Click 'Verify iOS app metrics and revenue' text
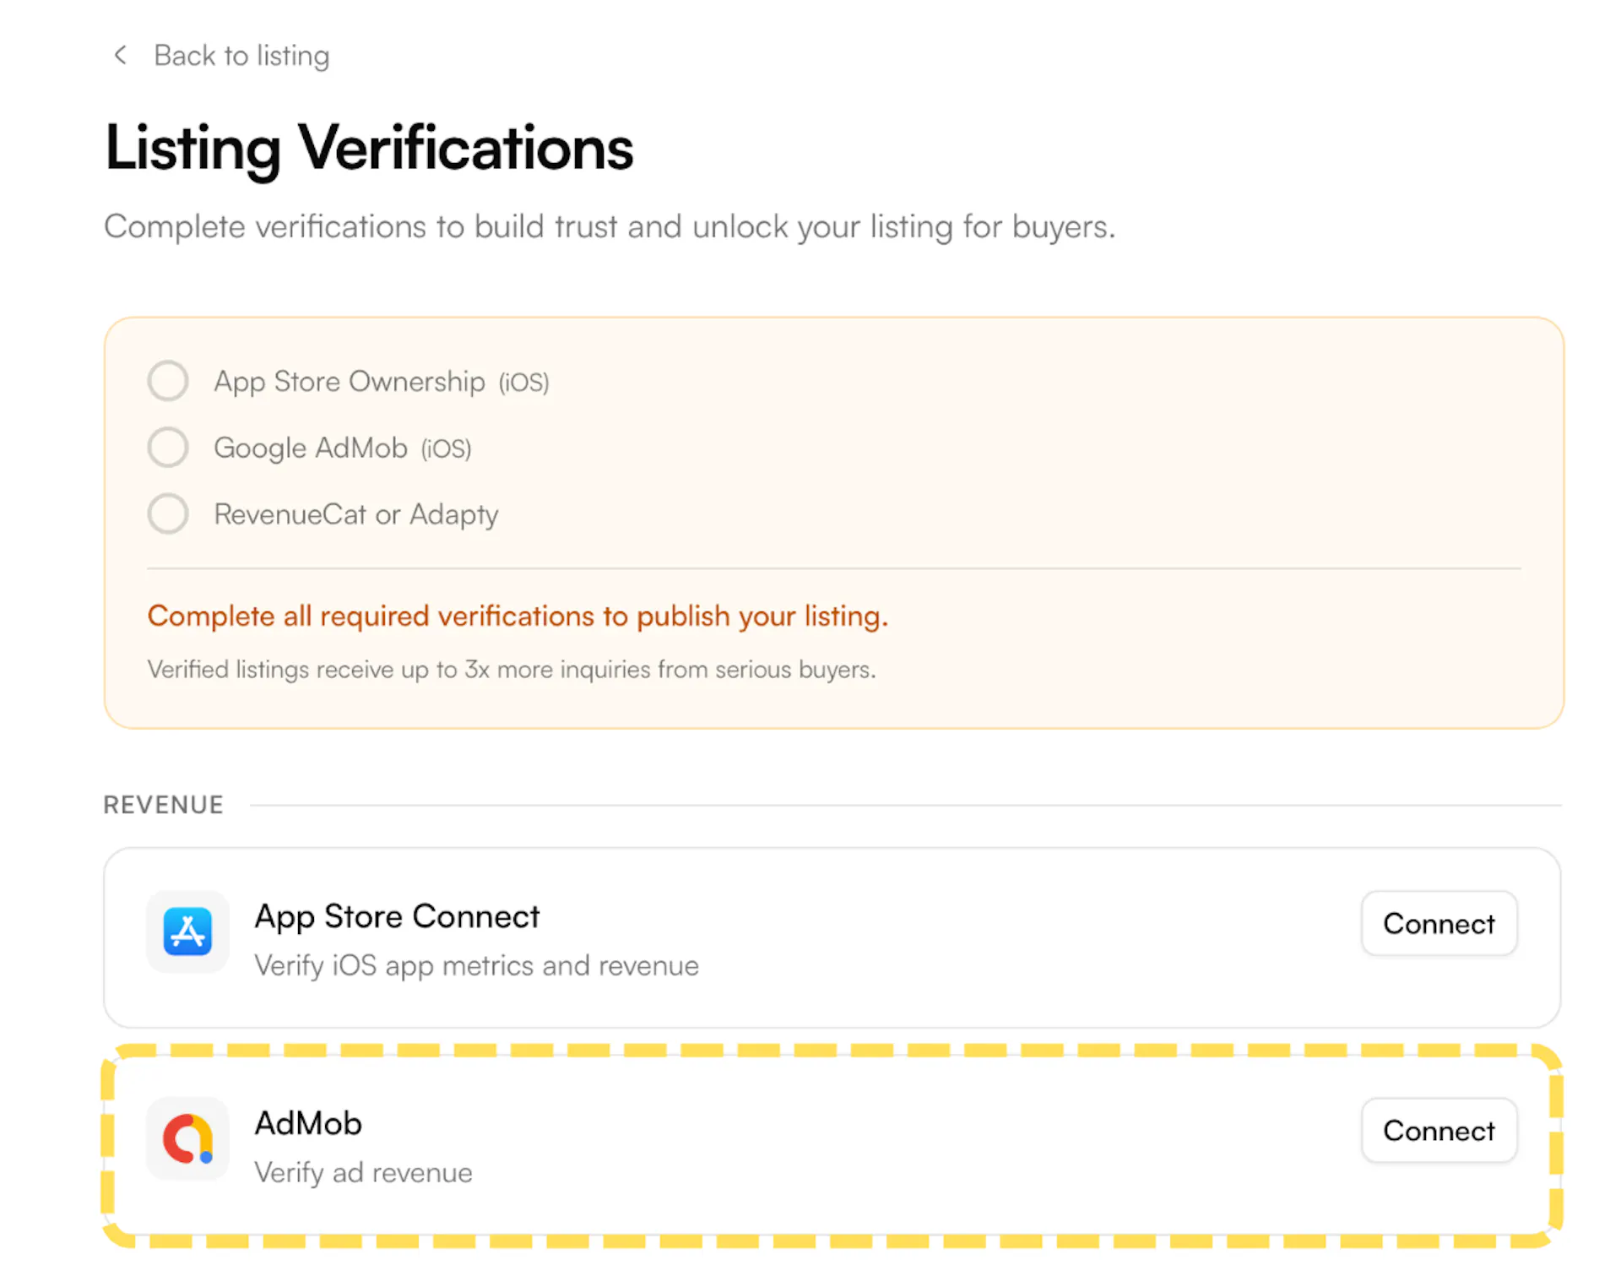Viewport: 1621px width, 1276px height. (476, 966)
